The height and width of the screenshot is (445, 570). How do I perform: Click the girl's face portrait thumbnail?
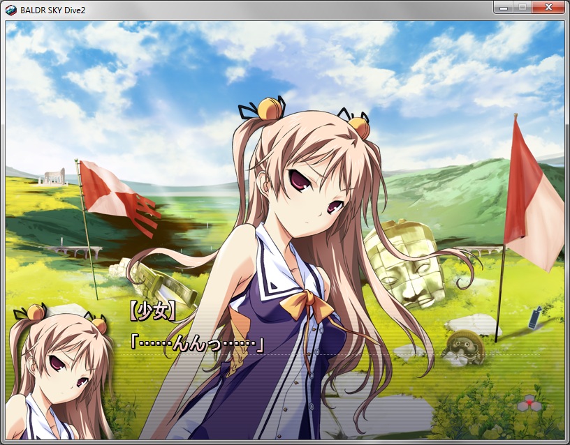click(60, 372)
